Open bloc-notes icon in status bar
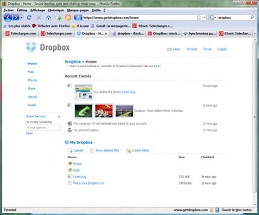The width and height of the screenshot is (259, 215). (x=217, y=210)
